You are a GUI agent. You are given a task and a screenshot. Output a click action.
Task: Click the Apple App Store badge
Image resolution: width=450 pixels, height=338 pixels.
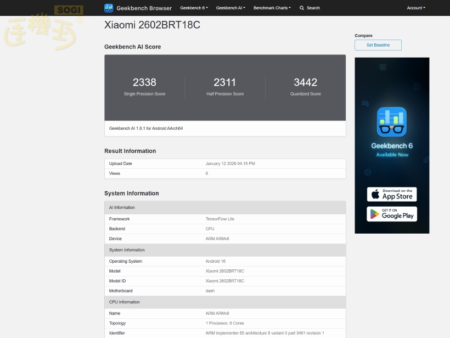392,194
